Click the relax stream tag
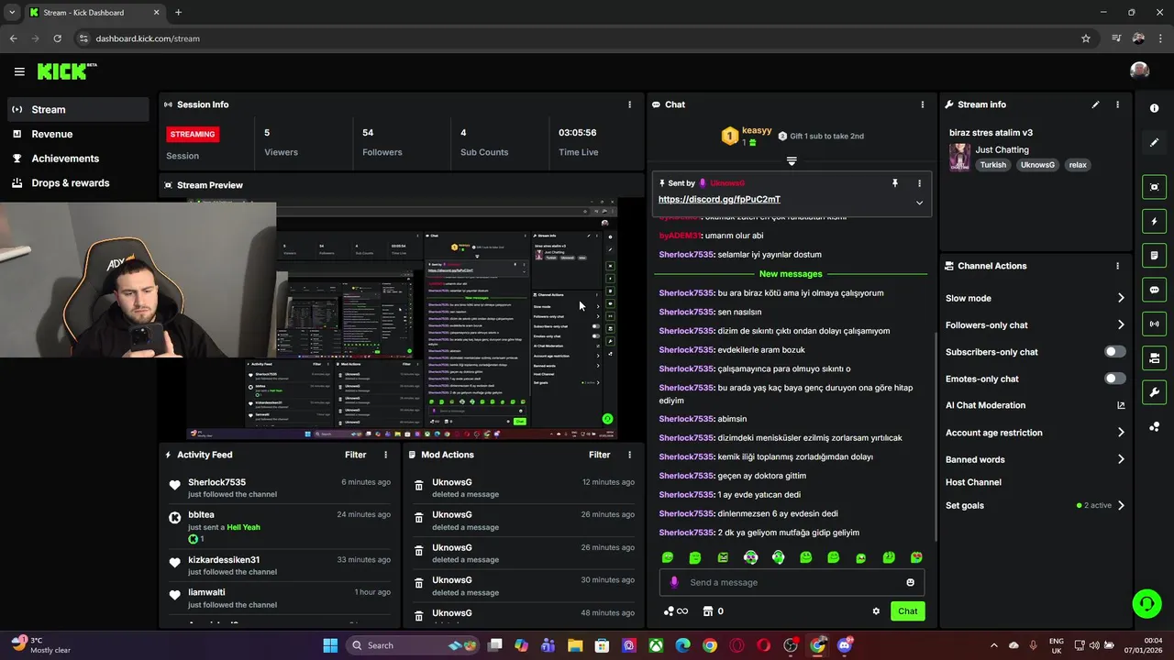 click(x=1078, y=165)
